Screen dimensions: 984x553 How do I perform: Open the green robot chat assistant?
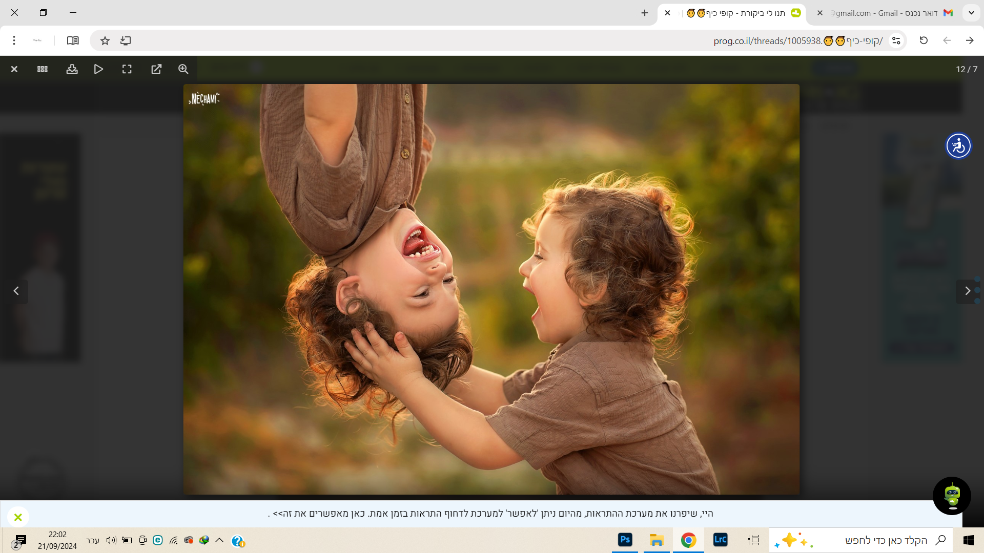click(x=952, y=496)
